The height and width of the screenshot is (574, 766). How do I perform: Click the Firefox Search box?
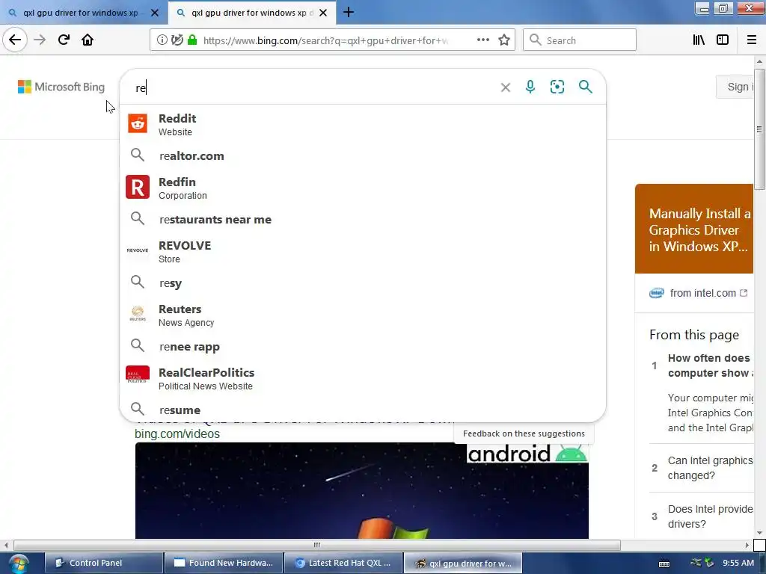coord(580,40)
